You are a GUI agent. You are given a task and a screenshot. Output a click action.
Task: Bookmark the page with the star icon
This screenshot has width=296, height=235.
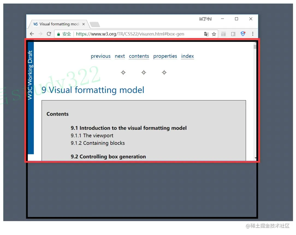pos(214,34)
